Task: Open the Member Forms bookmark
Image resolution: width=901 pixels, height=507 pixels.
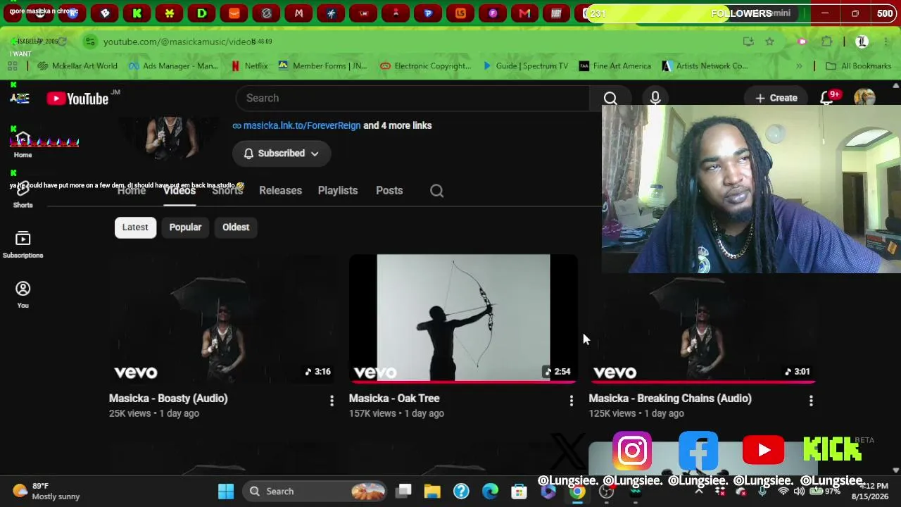Action: click(323, 66)
